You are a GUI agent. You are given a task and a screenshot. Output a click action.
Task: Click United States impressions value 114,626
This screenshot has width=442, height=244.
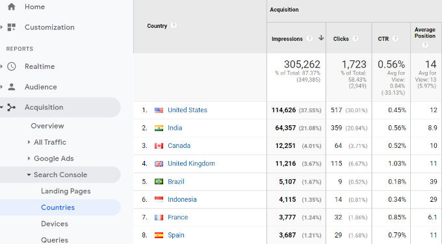pos(283,110)
